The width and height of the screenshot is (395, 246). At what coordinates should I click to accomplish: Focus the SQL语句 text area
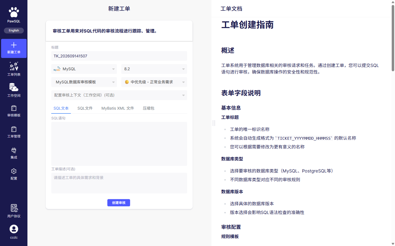tap(119, 144)
